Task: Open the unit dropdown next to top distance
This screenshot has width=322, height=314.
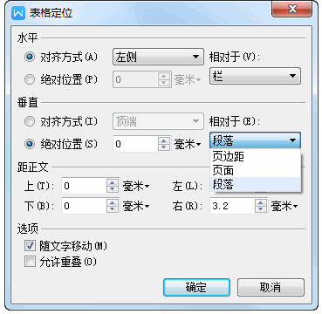Action: (136, 186)
